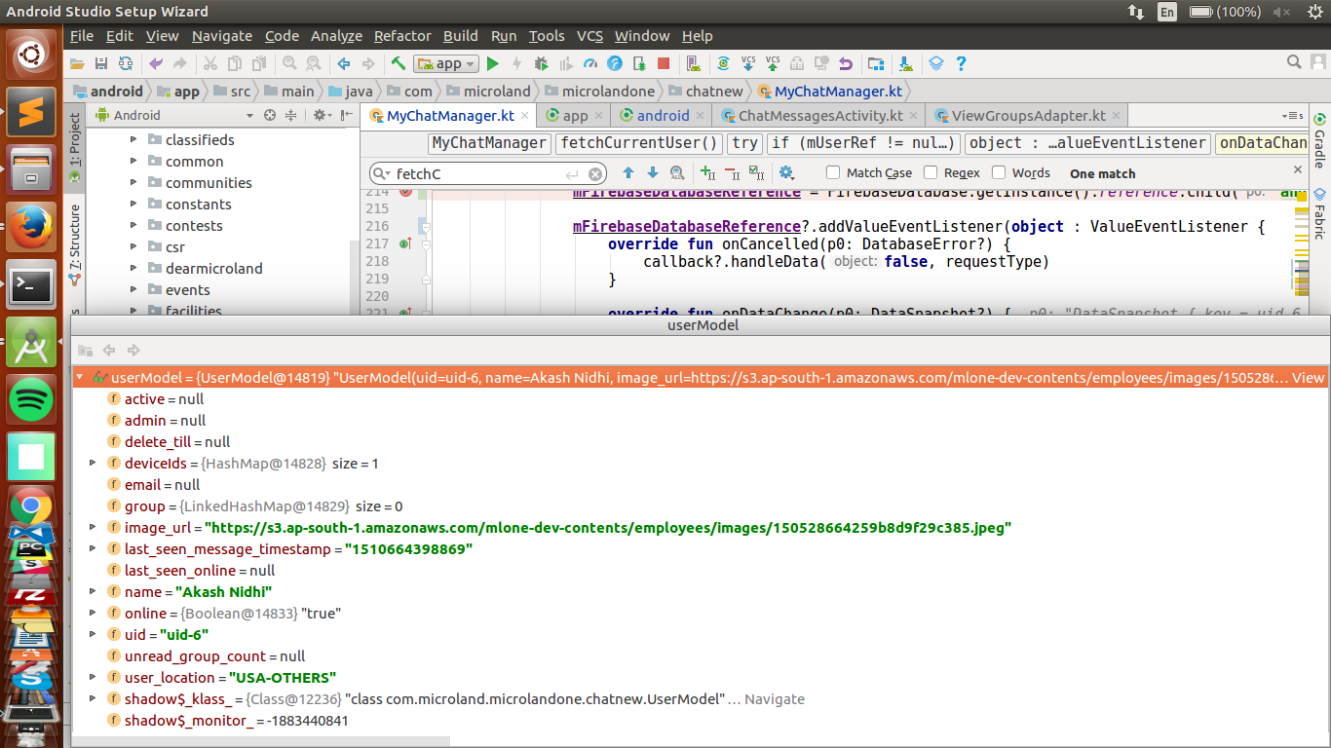The image size is (1331, 748).
Task: Select the name = "Akash Nidhi" row
Action: click(700, 592)
